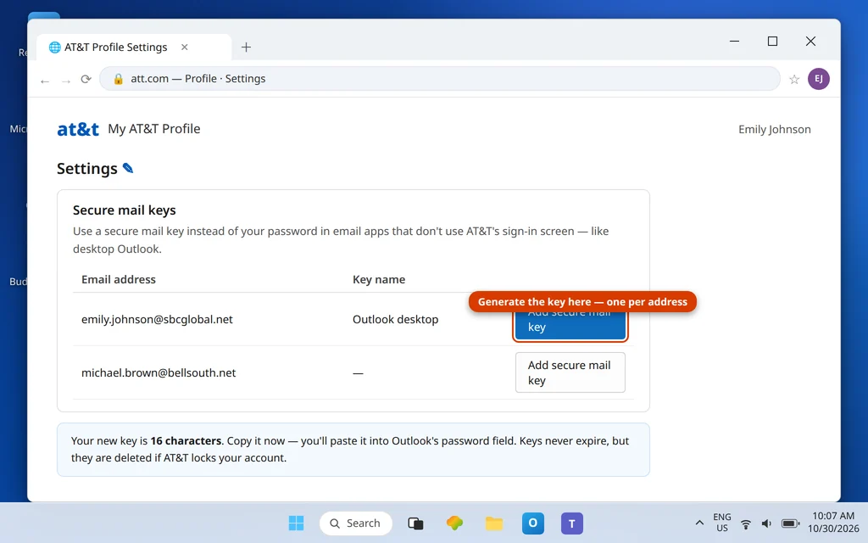868x543 pixels.
Task: Open File Explorer from the taskbar
Action: (494, 523)
